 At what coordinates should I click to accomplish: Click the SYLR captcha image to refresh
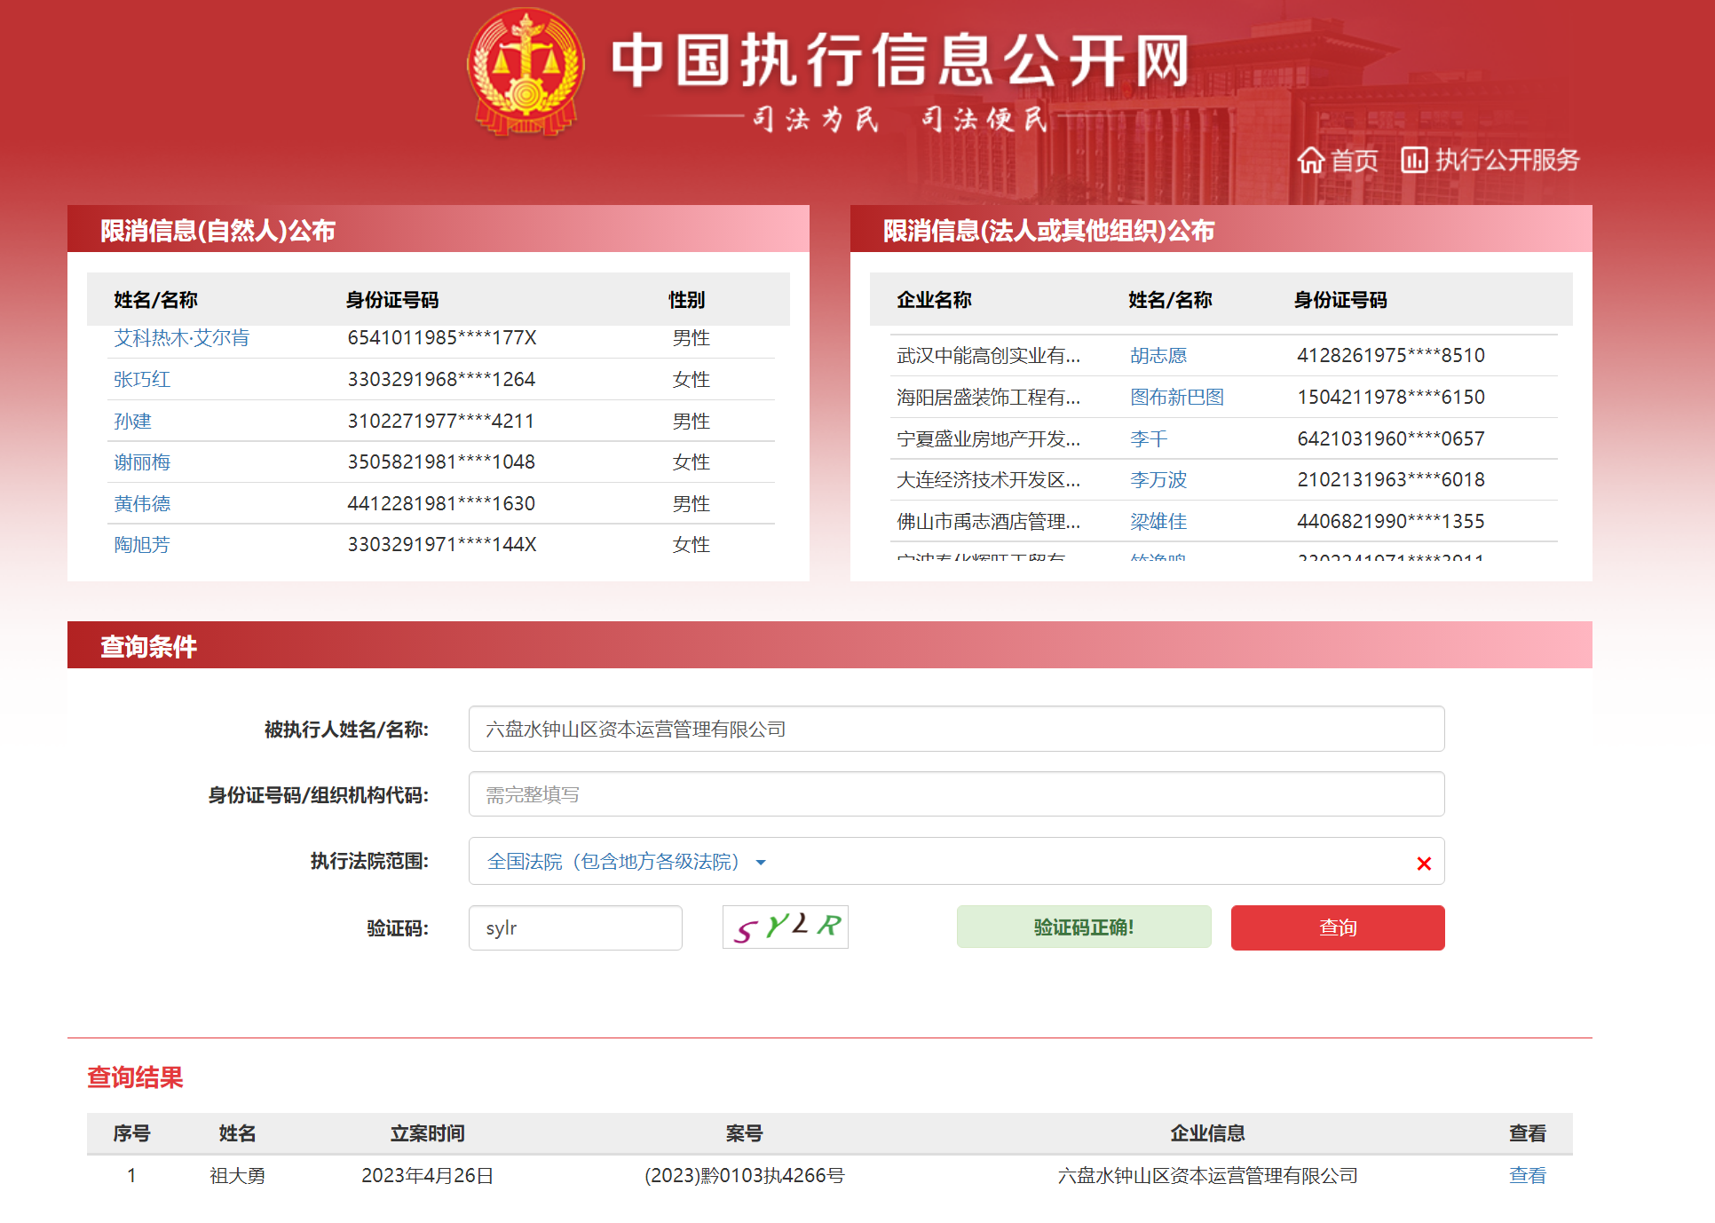pyautogui.click(x=785, y=927)
